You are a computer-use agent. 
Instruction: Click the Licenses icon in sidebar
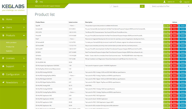[x=3, y=58]
